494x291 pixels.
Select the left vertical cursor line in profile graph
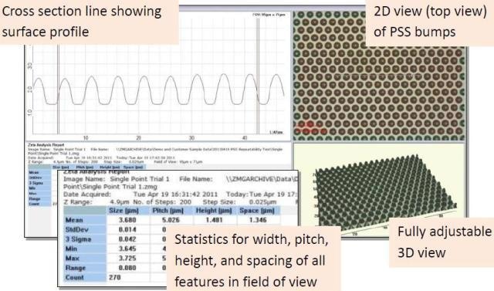[58, 89]
